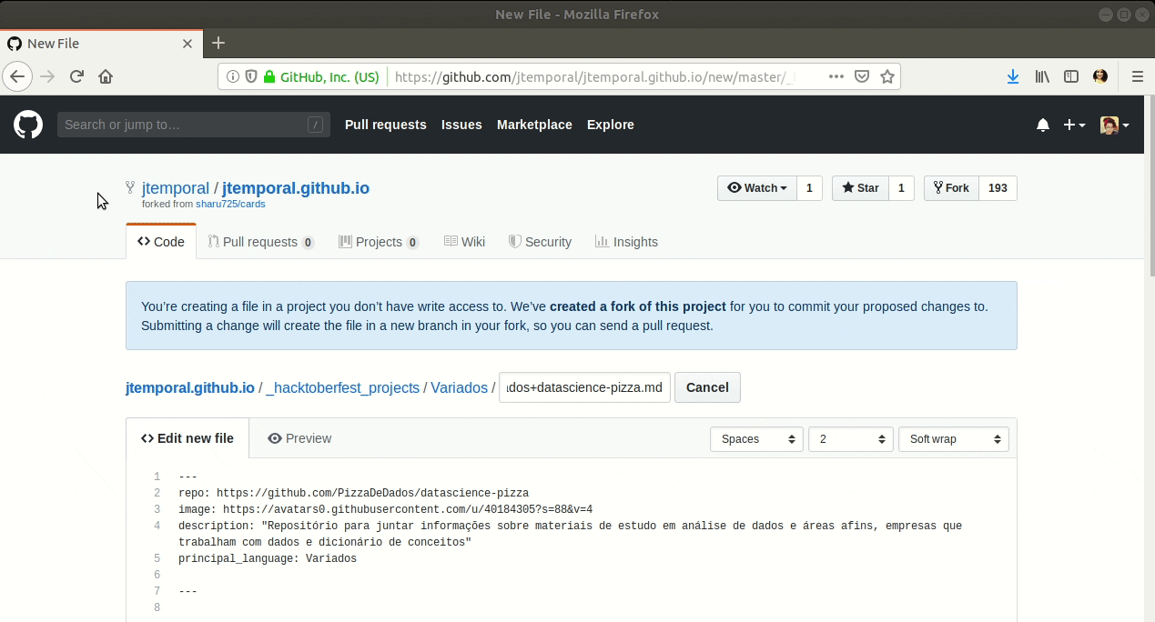Open the Firefox hamburger menu
The width and height of the screenshot is (1155, 622).
click(1137, 76)
